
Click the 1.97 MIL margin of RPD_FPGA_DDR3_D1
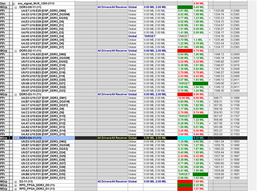point(199,189)
